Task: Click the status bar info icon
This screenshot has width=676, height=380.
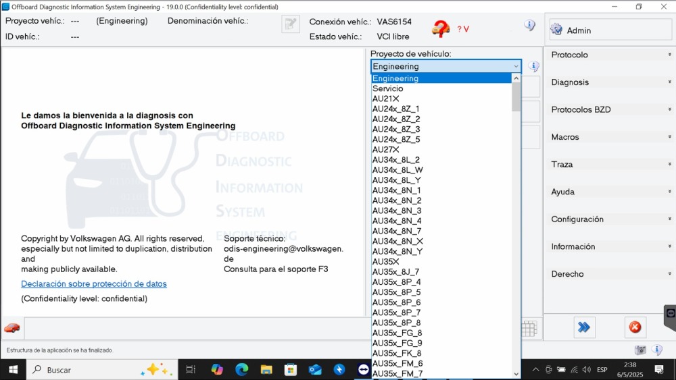Action: click(657, 350)
